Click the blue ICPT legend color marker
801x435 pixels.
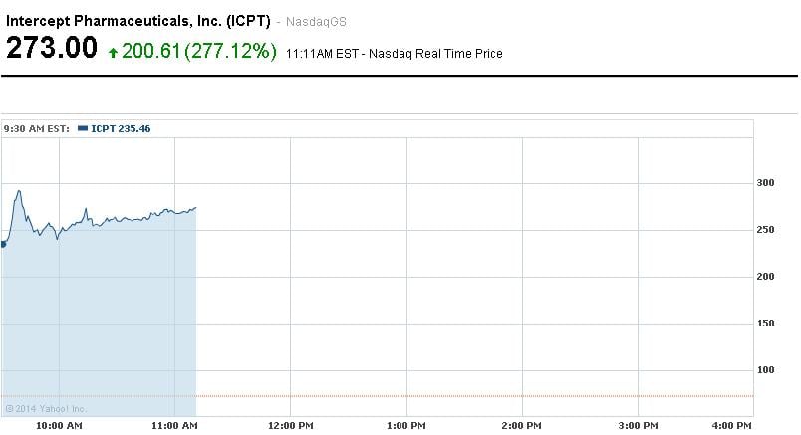pyautogui.click(x=83, y=129)
